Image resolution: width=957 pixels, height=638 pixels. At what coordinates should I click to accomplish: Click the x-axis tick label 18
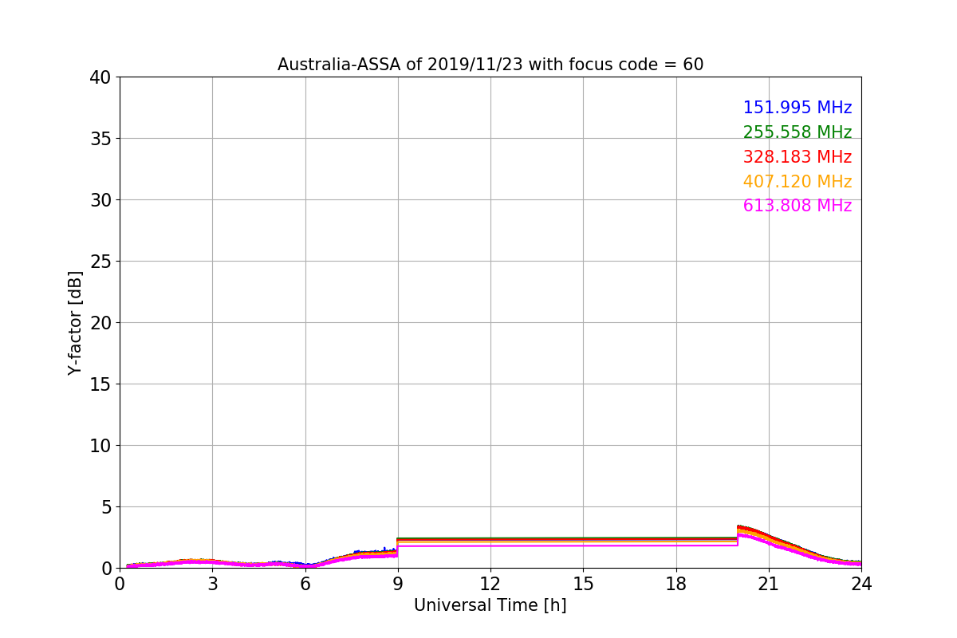pos(676,584)
